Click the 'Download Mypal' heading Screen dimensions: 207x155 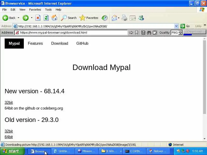101,67
